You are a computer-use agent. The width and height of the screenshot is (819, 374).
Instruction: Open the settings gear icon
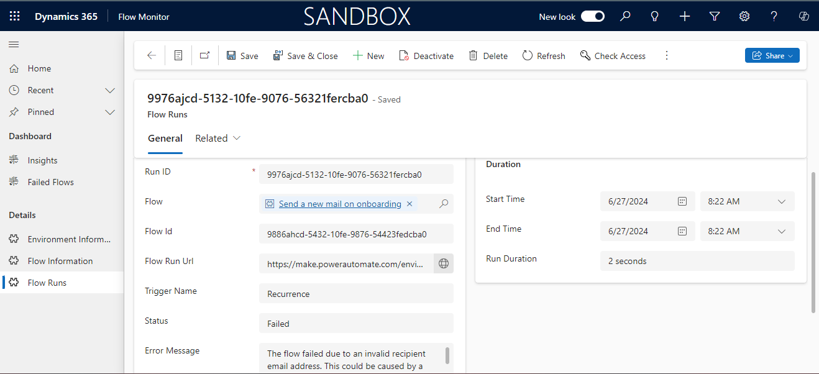744,17
